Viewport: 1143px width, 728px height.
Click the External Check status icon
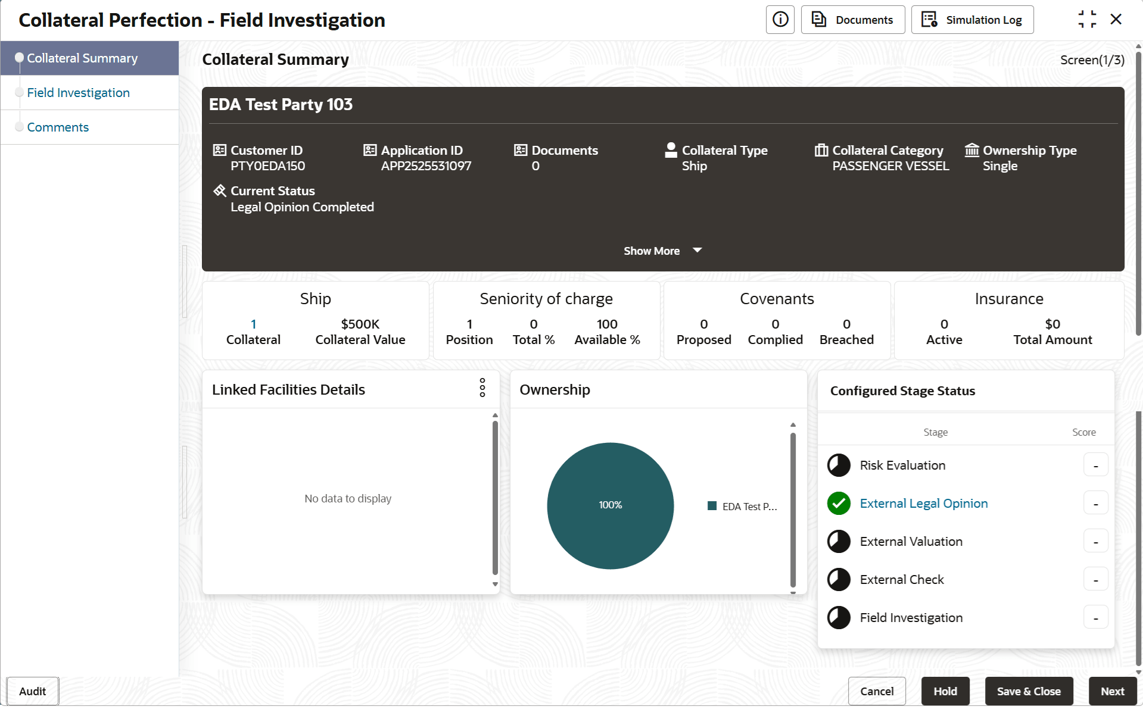point(839,580)
